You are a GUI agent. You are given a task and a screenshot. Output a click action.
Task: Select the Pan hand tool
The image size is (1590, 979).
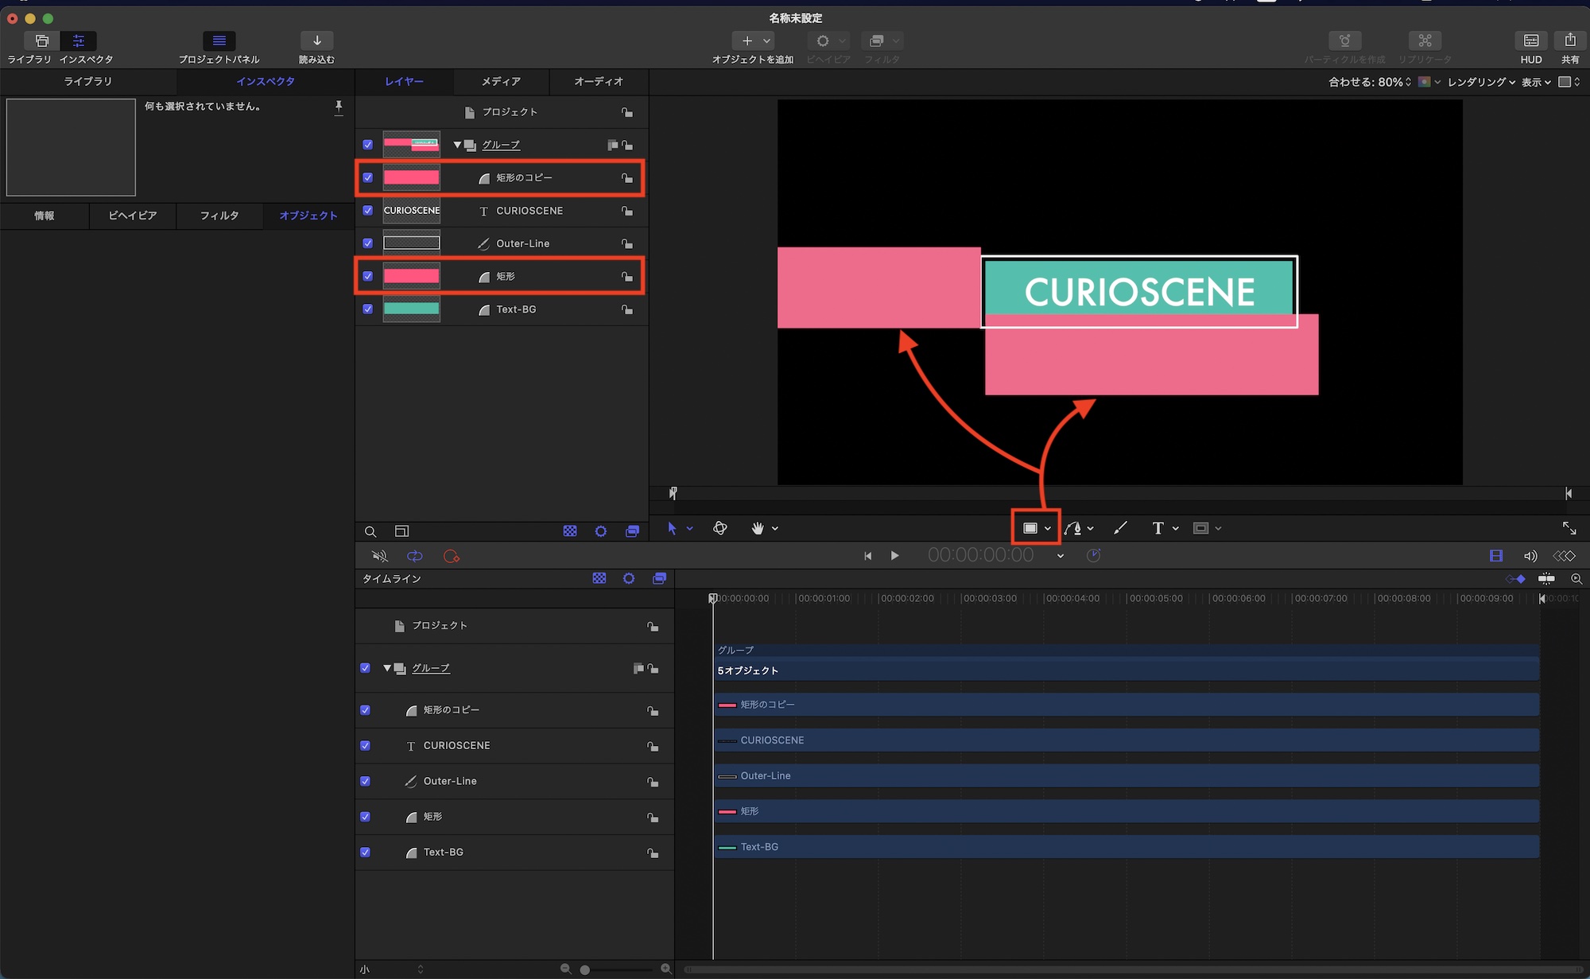pyautogui.click(x=758, y=528)
